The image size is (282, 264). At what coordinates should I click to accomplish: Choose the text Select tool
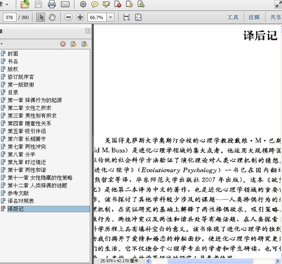pyautogui.click(x=40, y=17)
